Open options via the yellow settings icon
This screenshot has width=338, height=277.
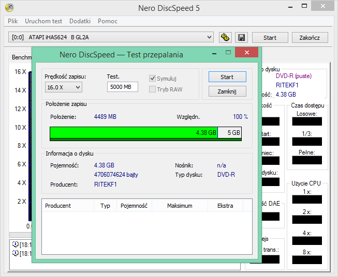pos(225,37)
